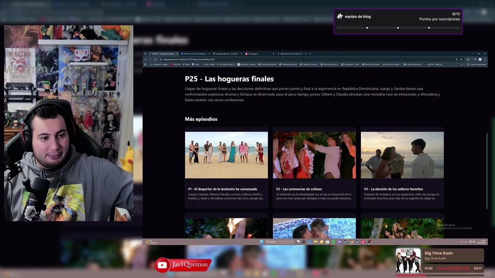Switch to the 'Comunicado de Cristina' X tab
The width and height of the screenshot is (495, 278).
[x=292, y=54]
